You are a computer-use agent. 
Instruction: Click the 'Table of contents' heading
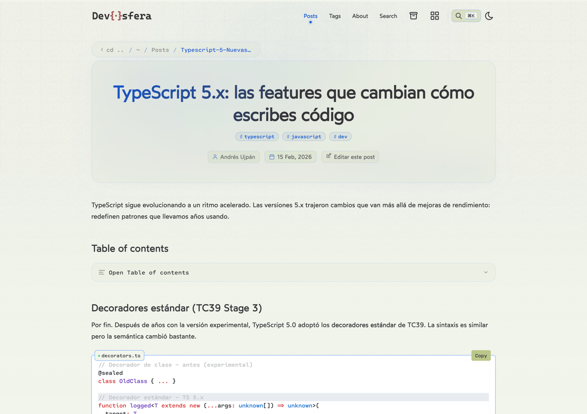[x=130, y=248]
